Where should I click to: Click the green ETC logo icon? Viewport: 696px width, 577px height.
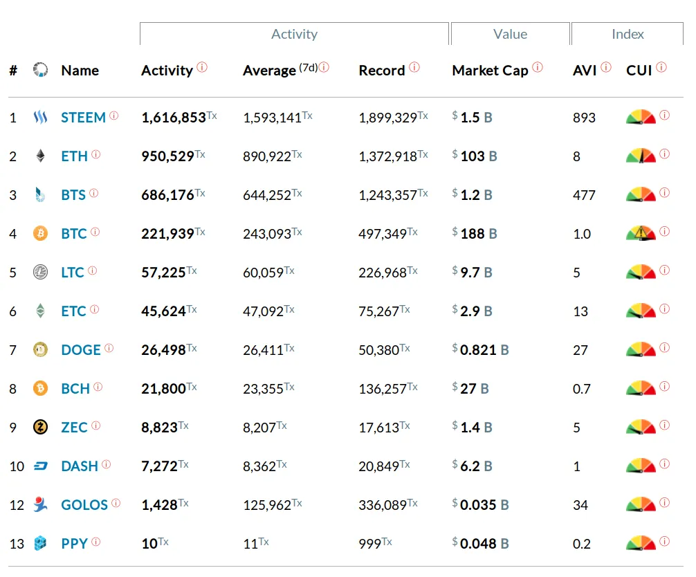40,311
